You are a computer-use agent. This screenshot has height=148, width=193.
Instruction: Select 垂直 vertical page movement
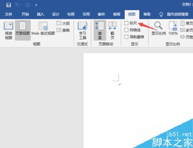[x=100, y=31]
